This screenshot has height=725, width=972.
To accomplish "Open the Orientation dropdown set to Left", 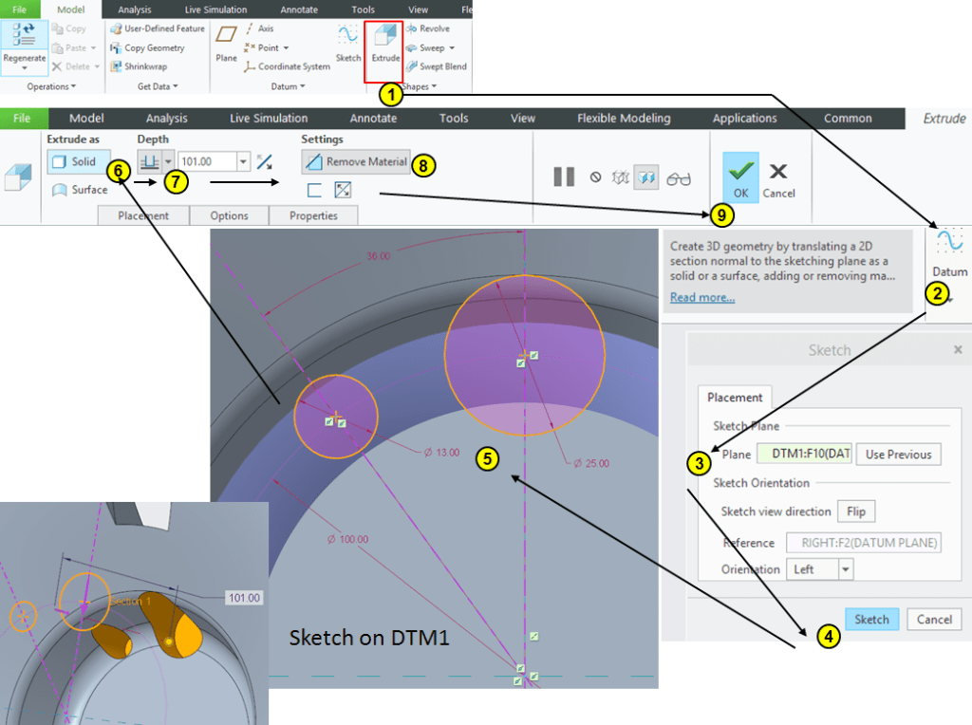I will tap(845, 569).
